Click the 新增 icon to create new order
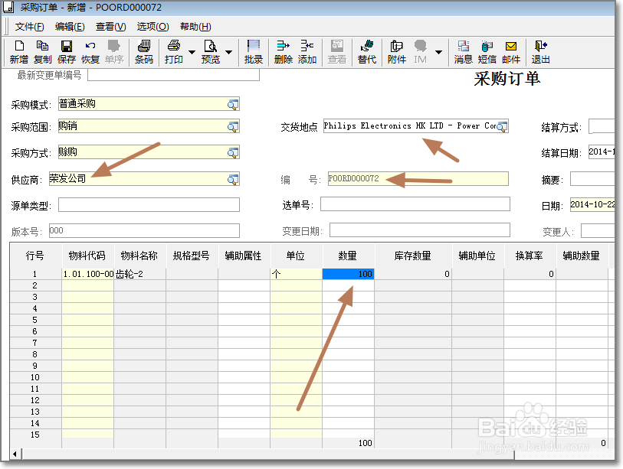Screen dimensions: 623x469 point(18,50)
